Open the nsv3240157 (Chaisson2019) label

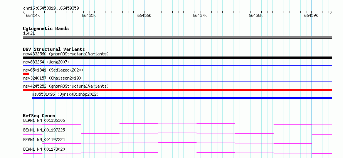[52, 78]
